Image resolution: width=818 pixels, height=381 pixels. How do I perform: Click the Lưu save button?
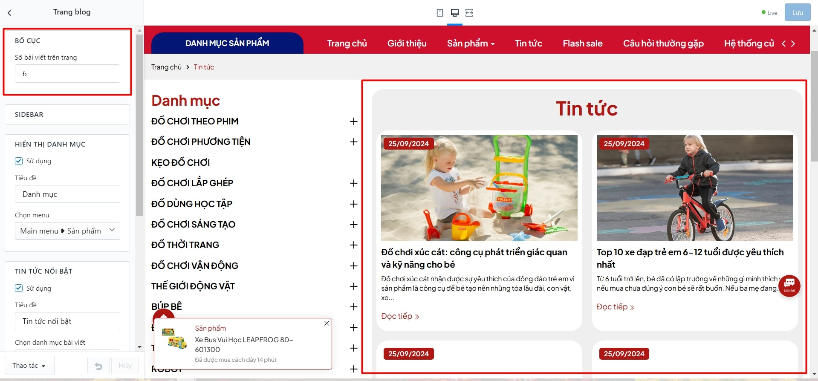coord(798,13)
